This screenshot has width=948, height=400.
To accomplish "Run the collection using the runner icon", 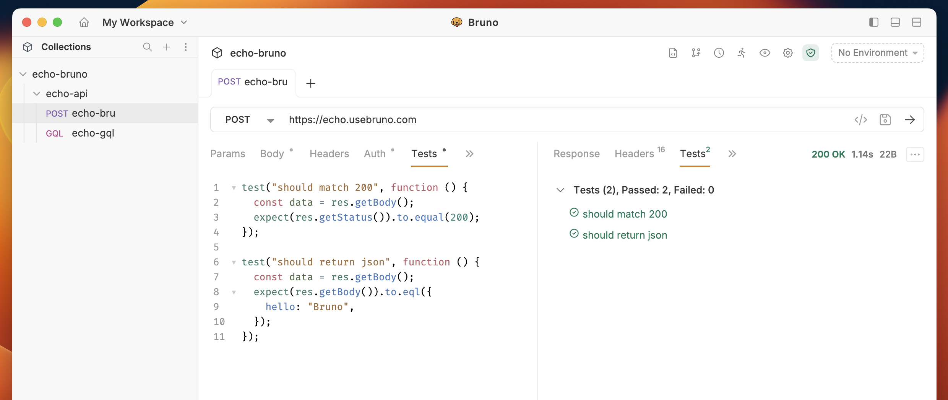I will pos(742,53).
